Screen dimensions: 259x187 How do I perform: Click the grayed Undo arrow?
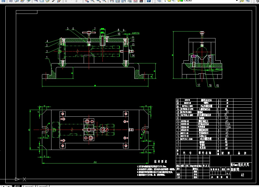66,1
